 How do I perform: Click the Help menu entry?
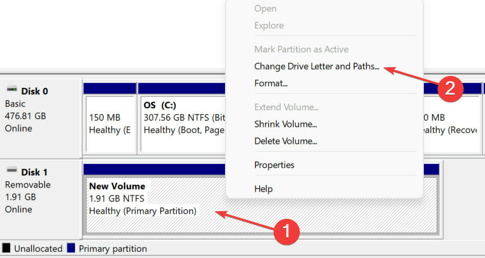click(263, 189)
